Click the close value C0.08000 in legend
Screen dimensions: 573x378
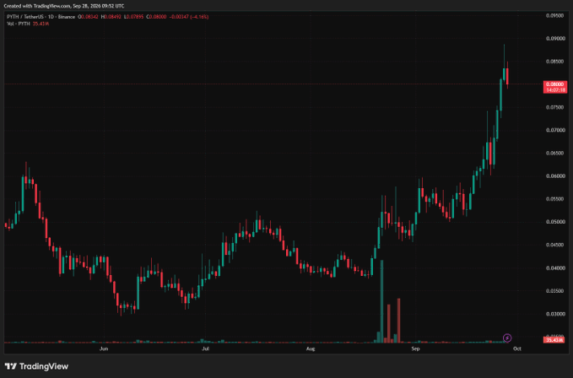(156, 17)
